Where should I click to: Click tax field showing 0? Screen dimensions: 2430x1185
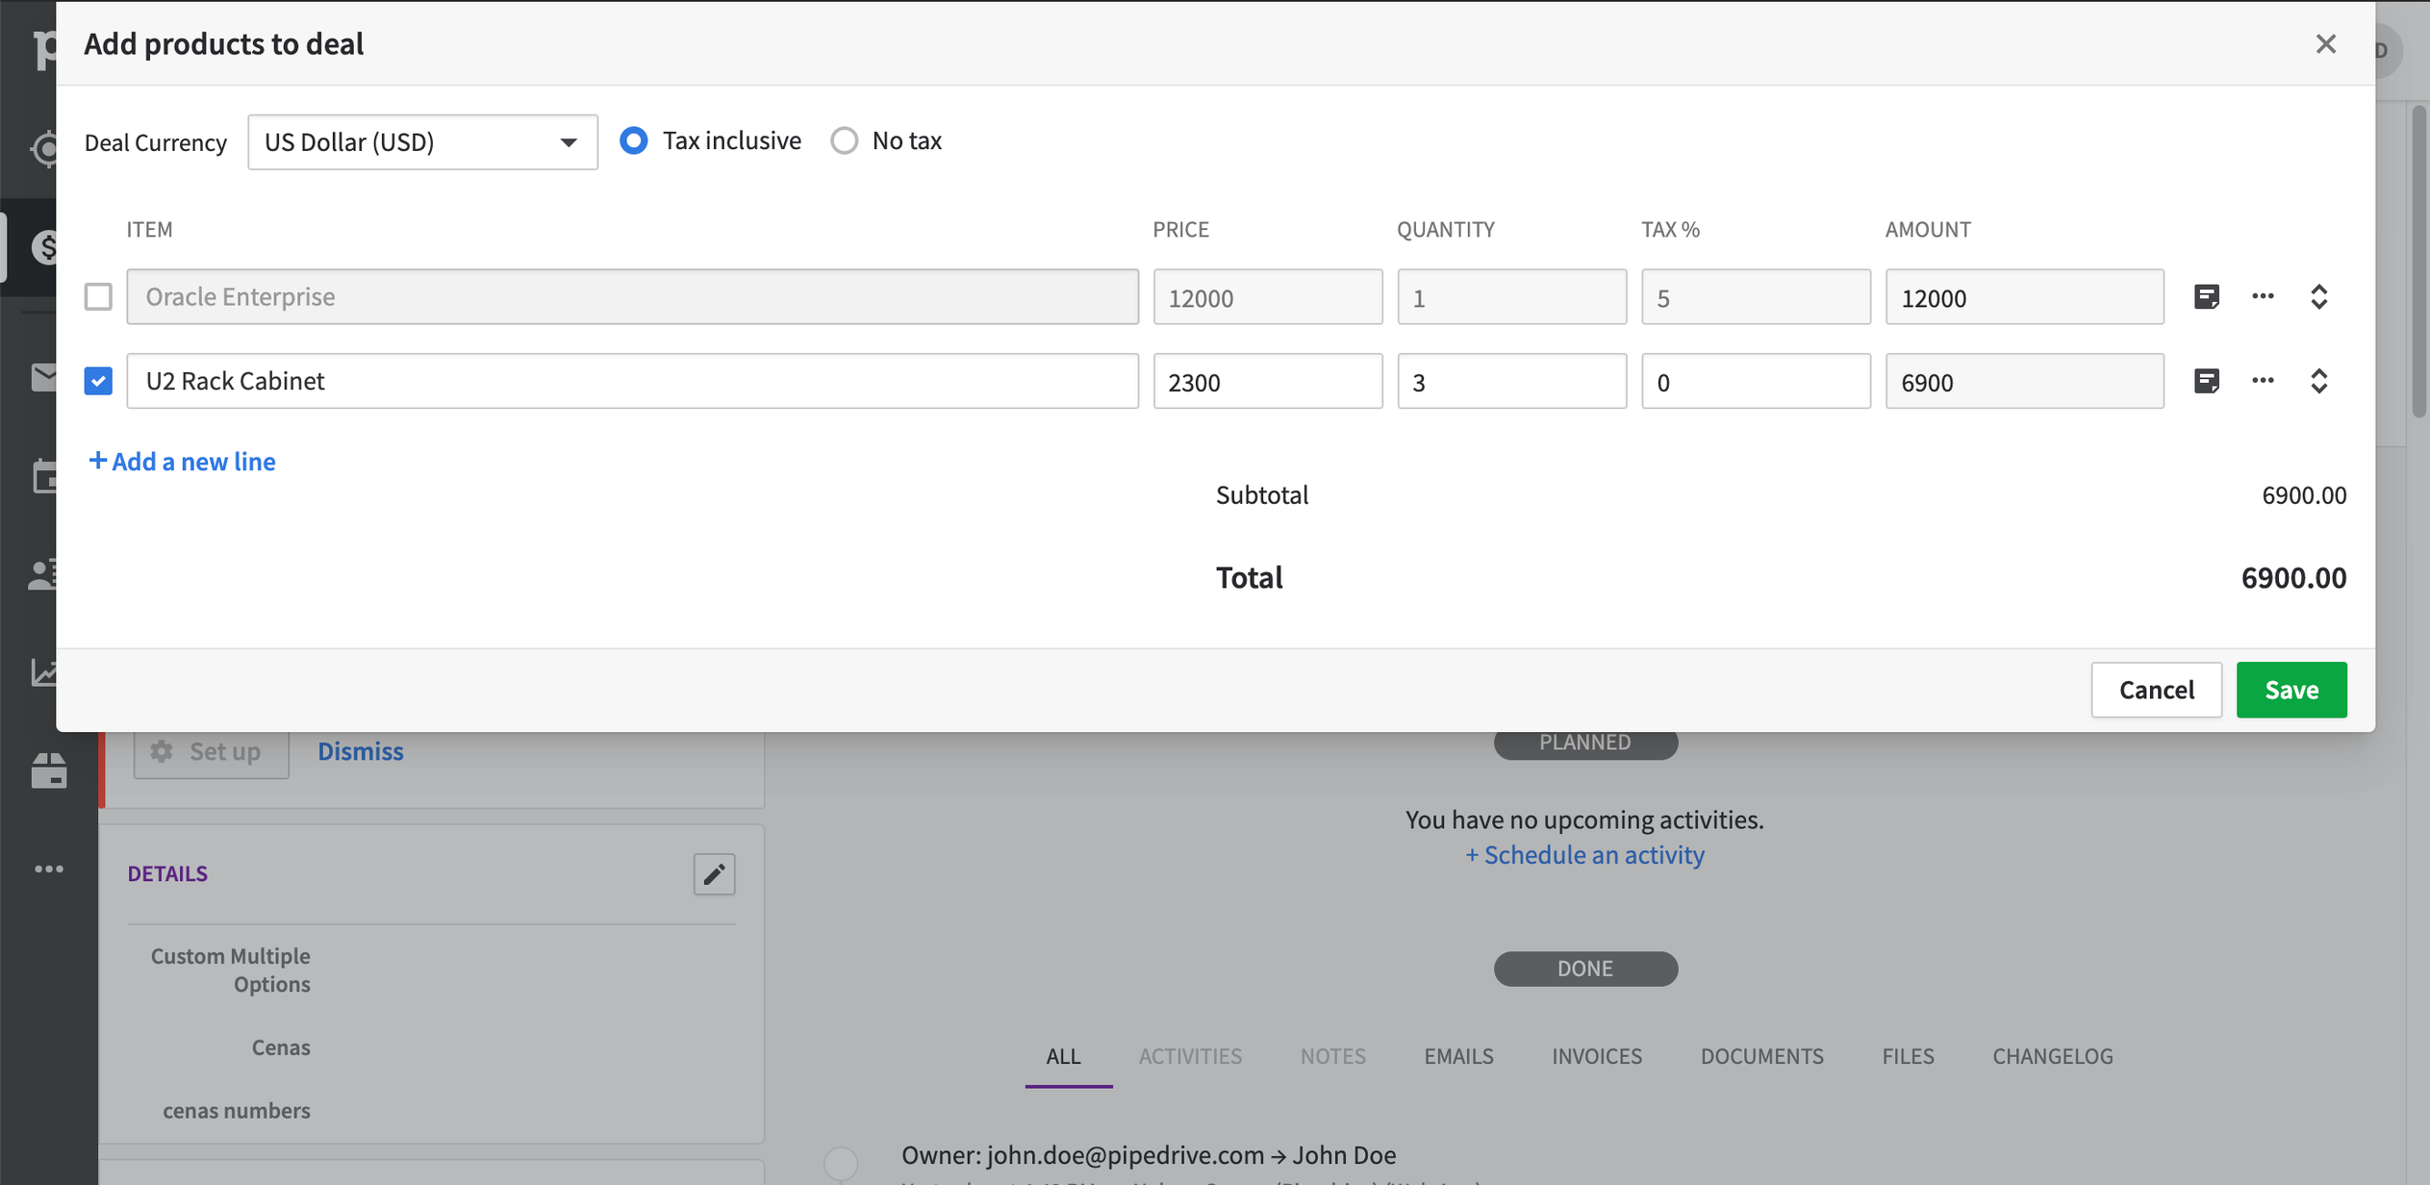pos(1756,381)
